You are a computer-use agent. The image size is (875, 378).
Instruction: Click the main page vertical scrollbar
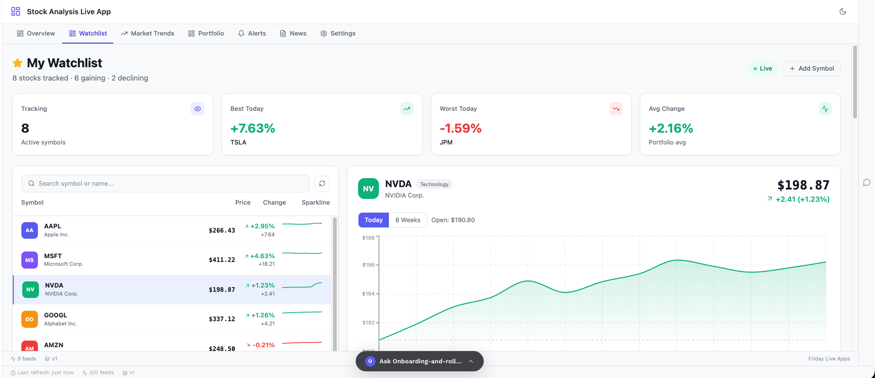[x=855, y=82]
